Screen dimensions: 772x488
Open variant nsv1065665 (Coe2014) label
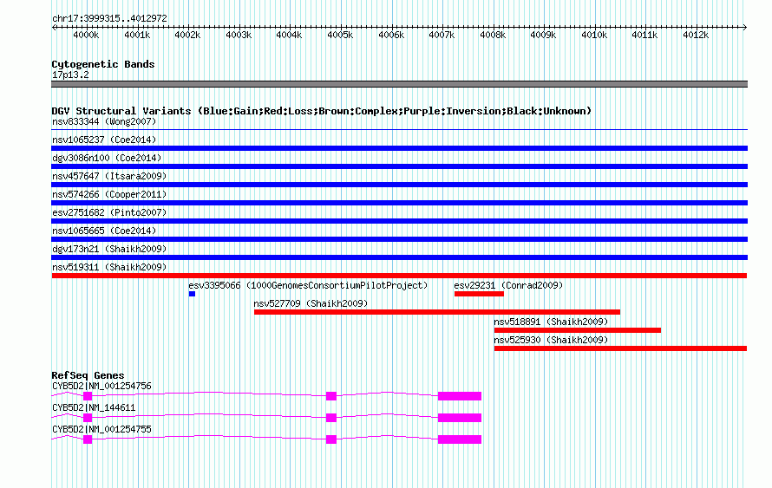[104, 231]
